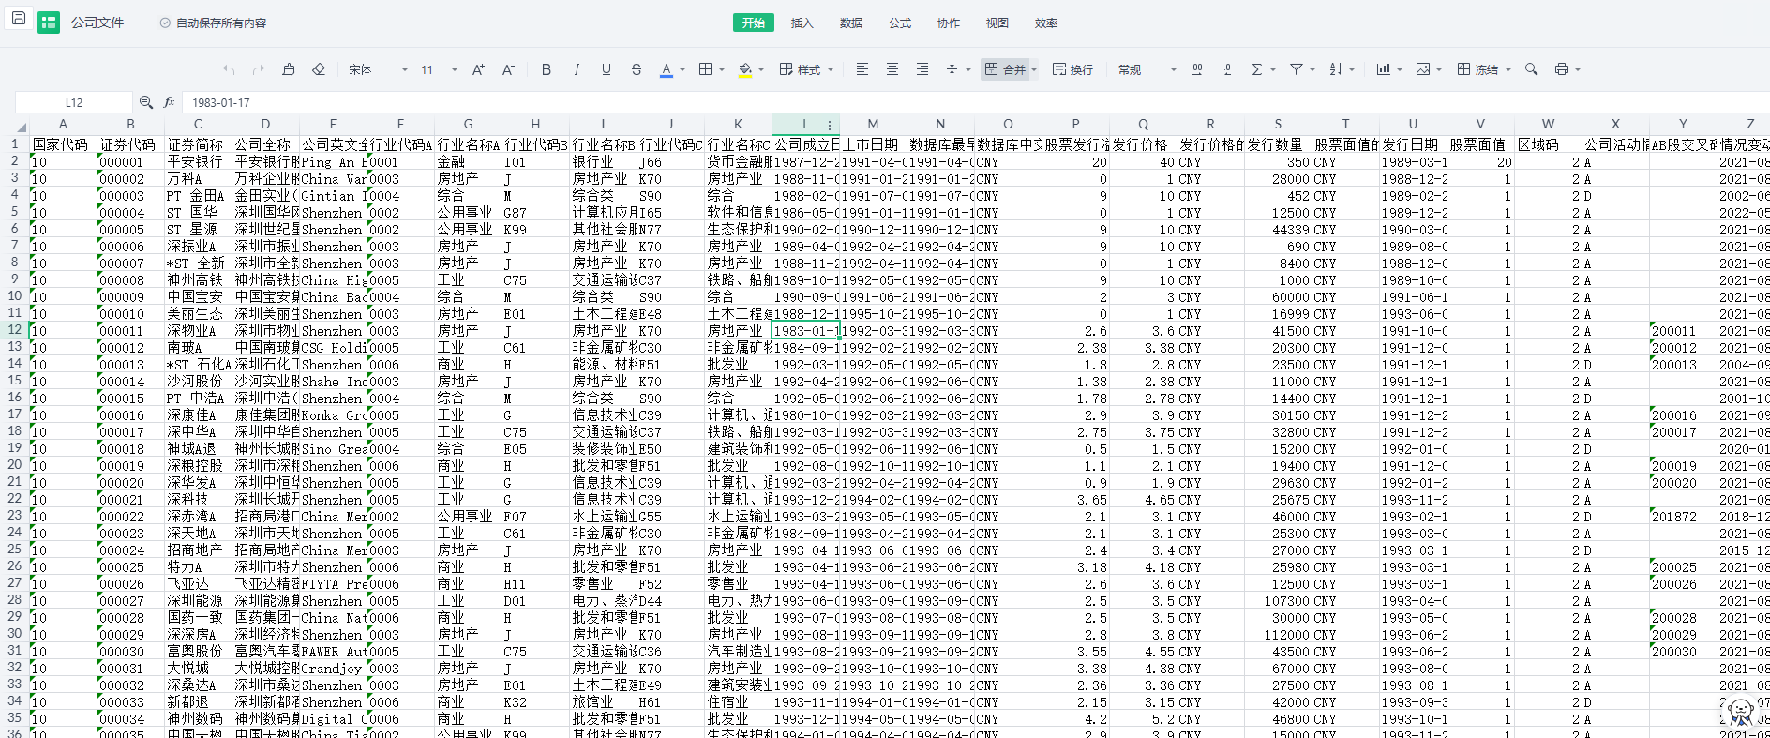Open the 公式 tab
Viewport: 1770px width, 738px height.
899,23
